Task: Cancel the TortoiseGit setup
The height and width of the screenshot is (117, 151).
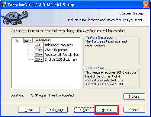Action: coord(134,110)
